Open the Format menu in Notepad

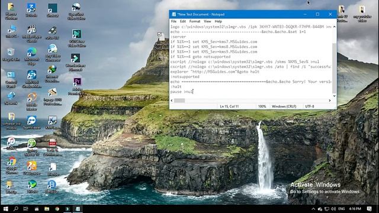195,21
